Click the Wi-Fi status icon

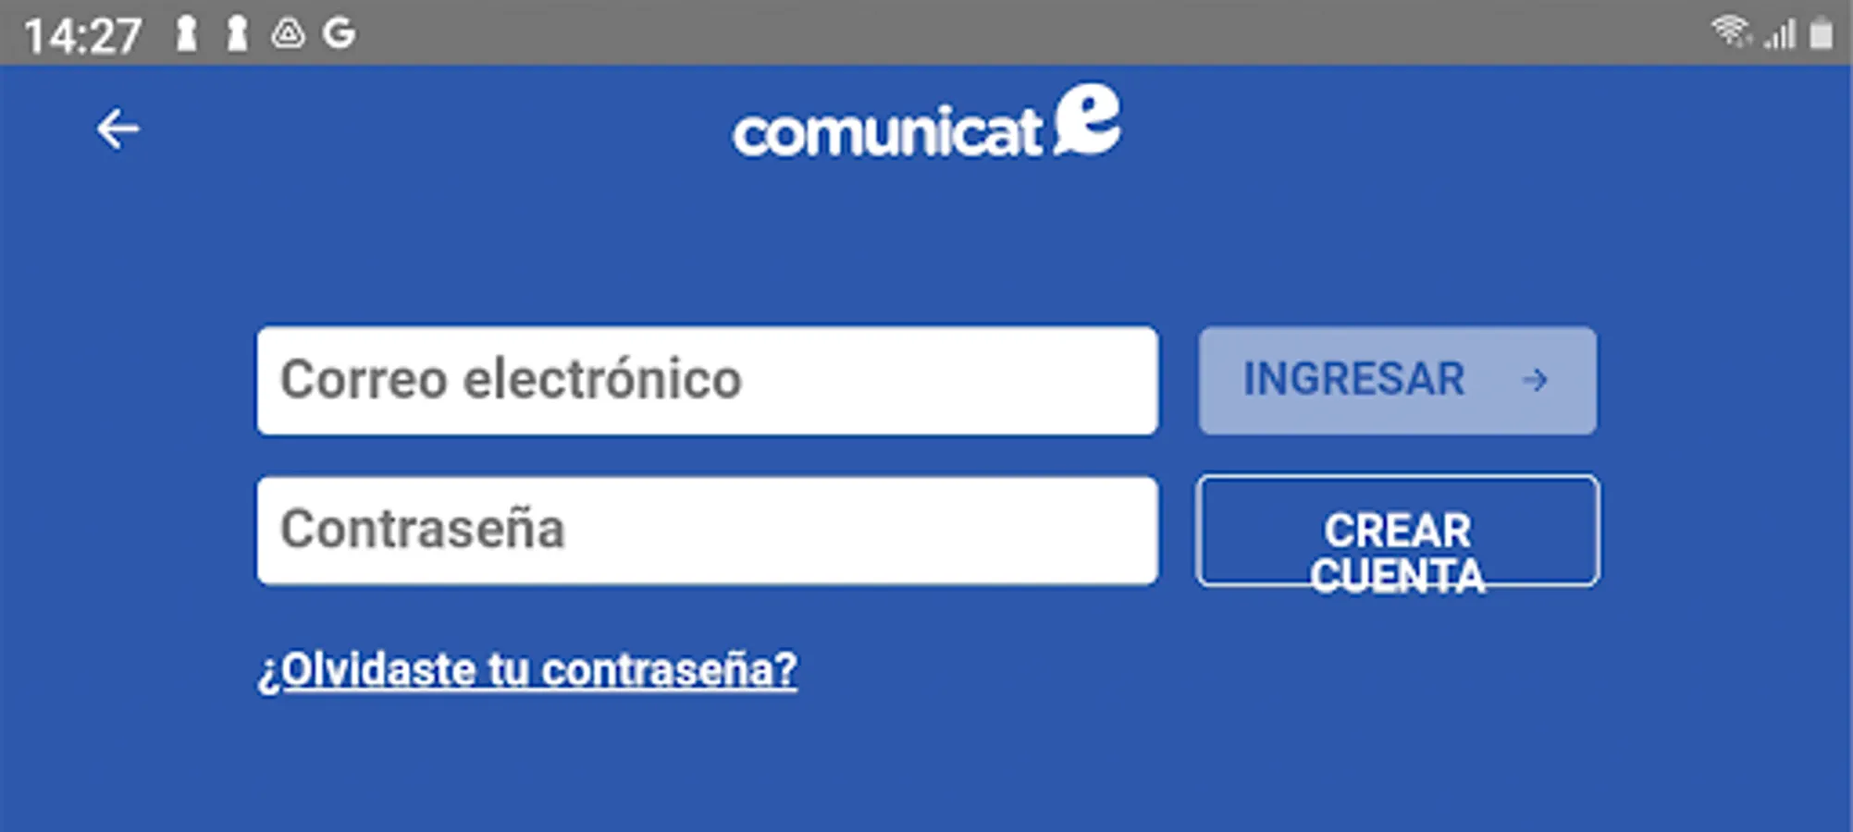tap(1731, 31)
